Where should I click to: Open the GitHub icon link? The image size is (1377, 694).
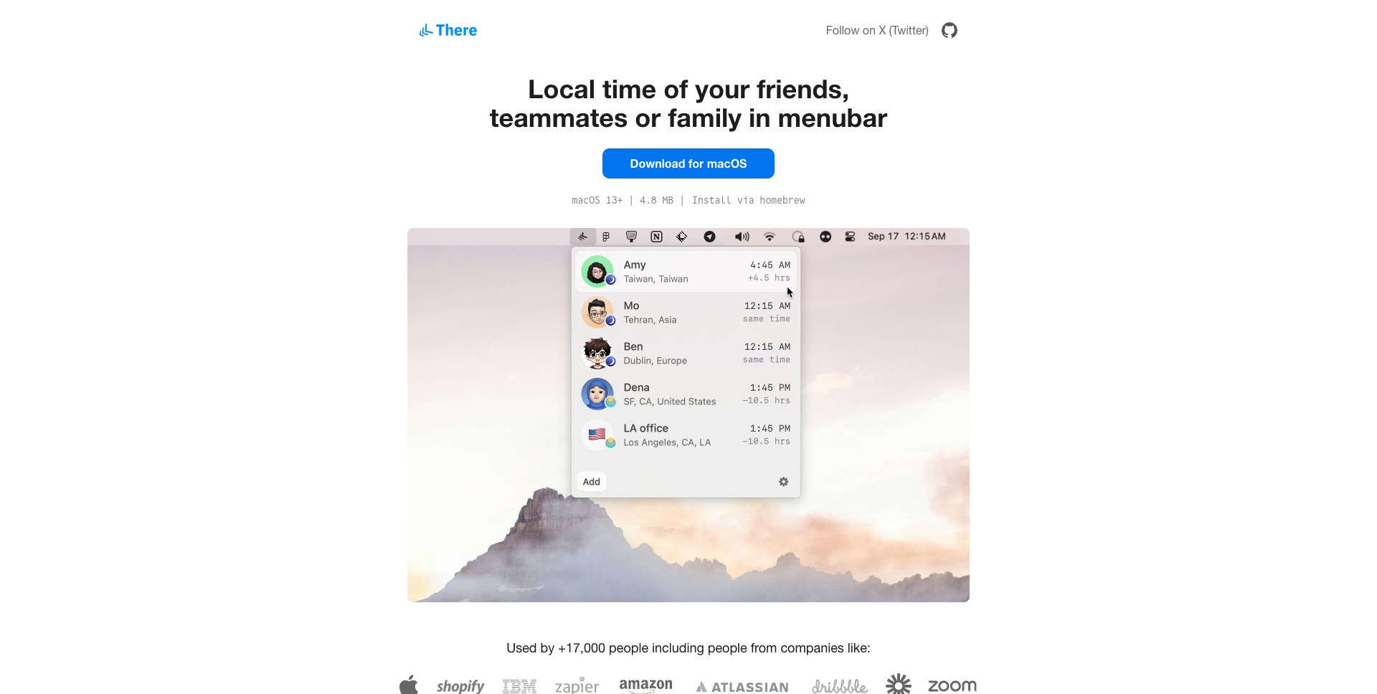point(950,30)
